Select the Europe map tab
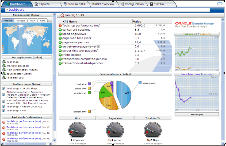The width and height of the screenshot is (226, 146). (x=21, y=21)
